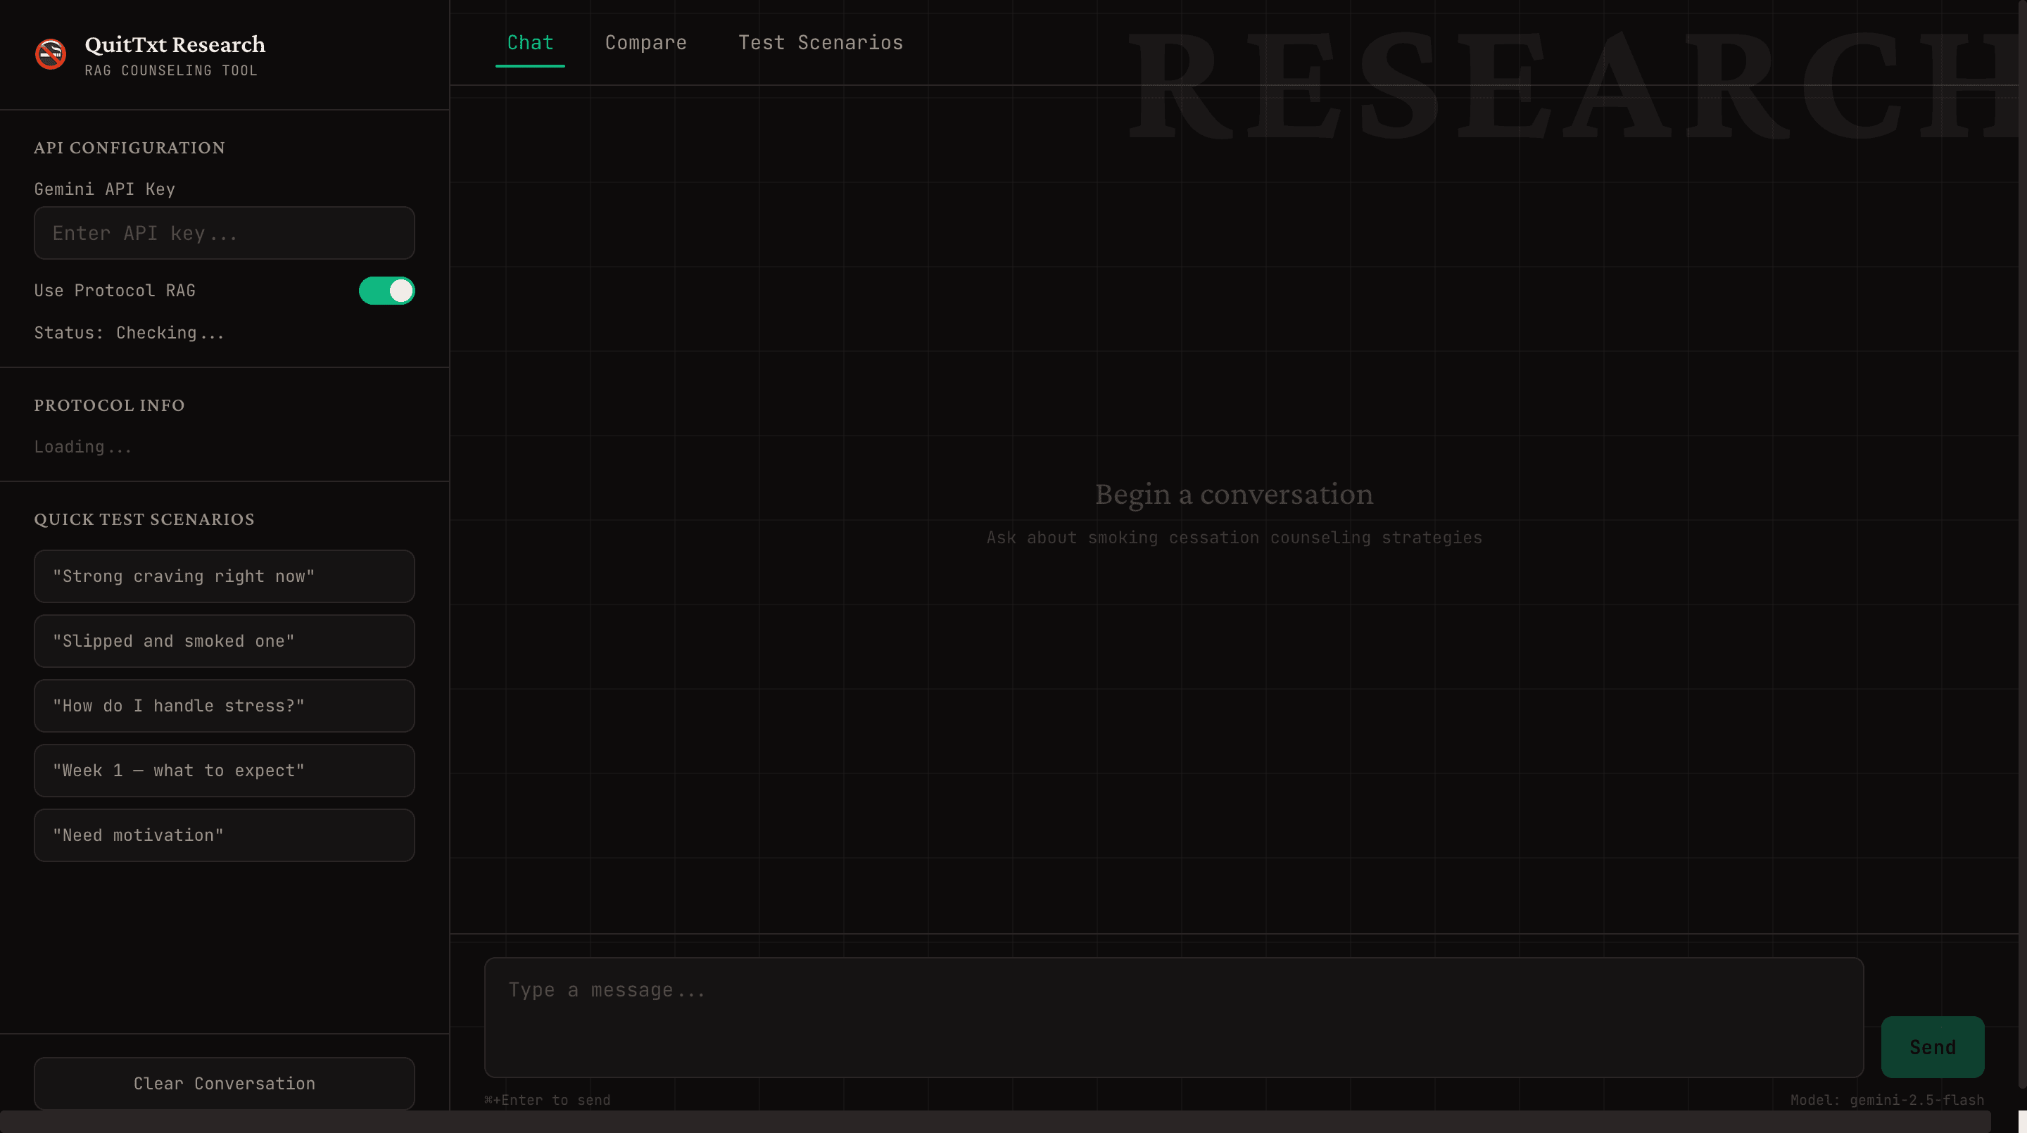Viewport: 2027px width, 1133px height.
Task: Click the "⌘+Enter to send" hint
Action: [x=547, y=1100]
